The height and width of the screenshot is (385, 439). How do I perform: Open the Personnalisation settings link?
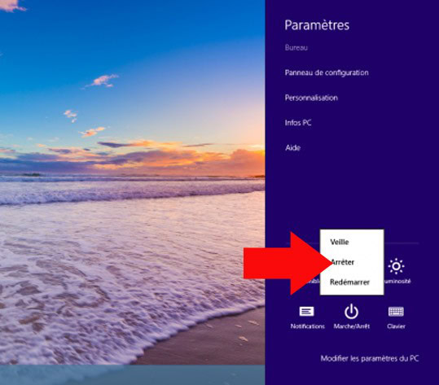(311, 98)
